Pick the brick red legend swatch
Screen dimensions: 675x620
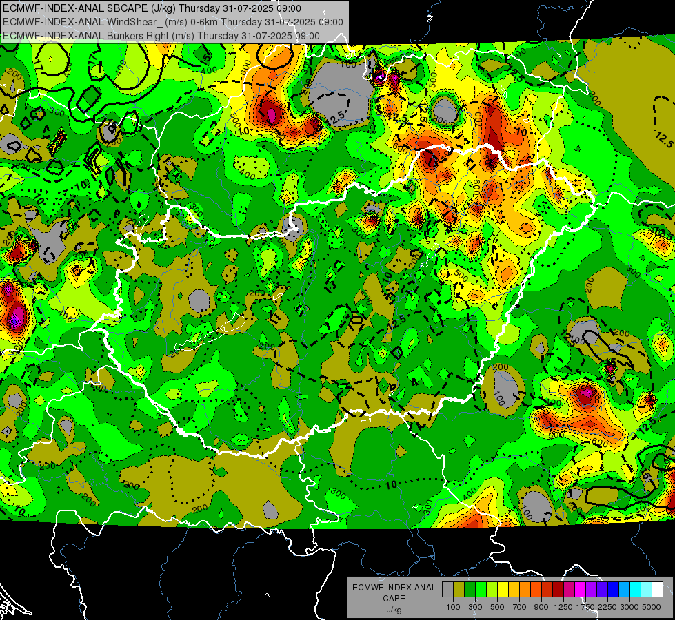[x=547, y=590]
